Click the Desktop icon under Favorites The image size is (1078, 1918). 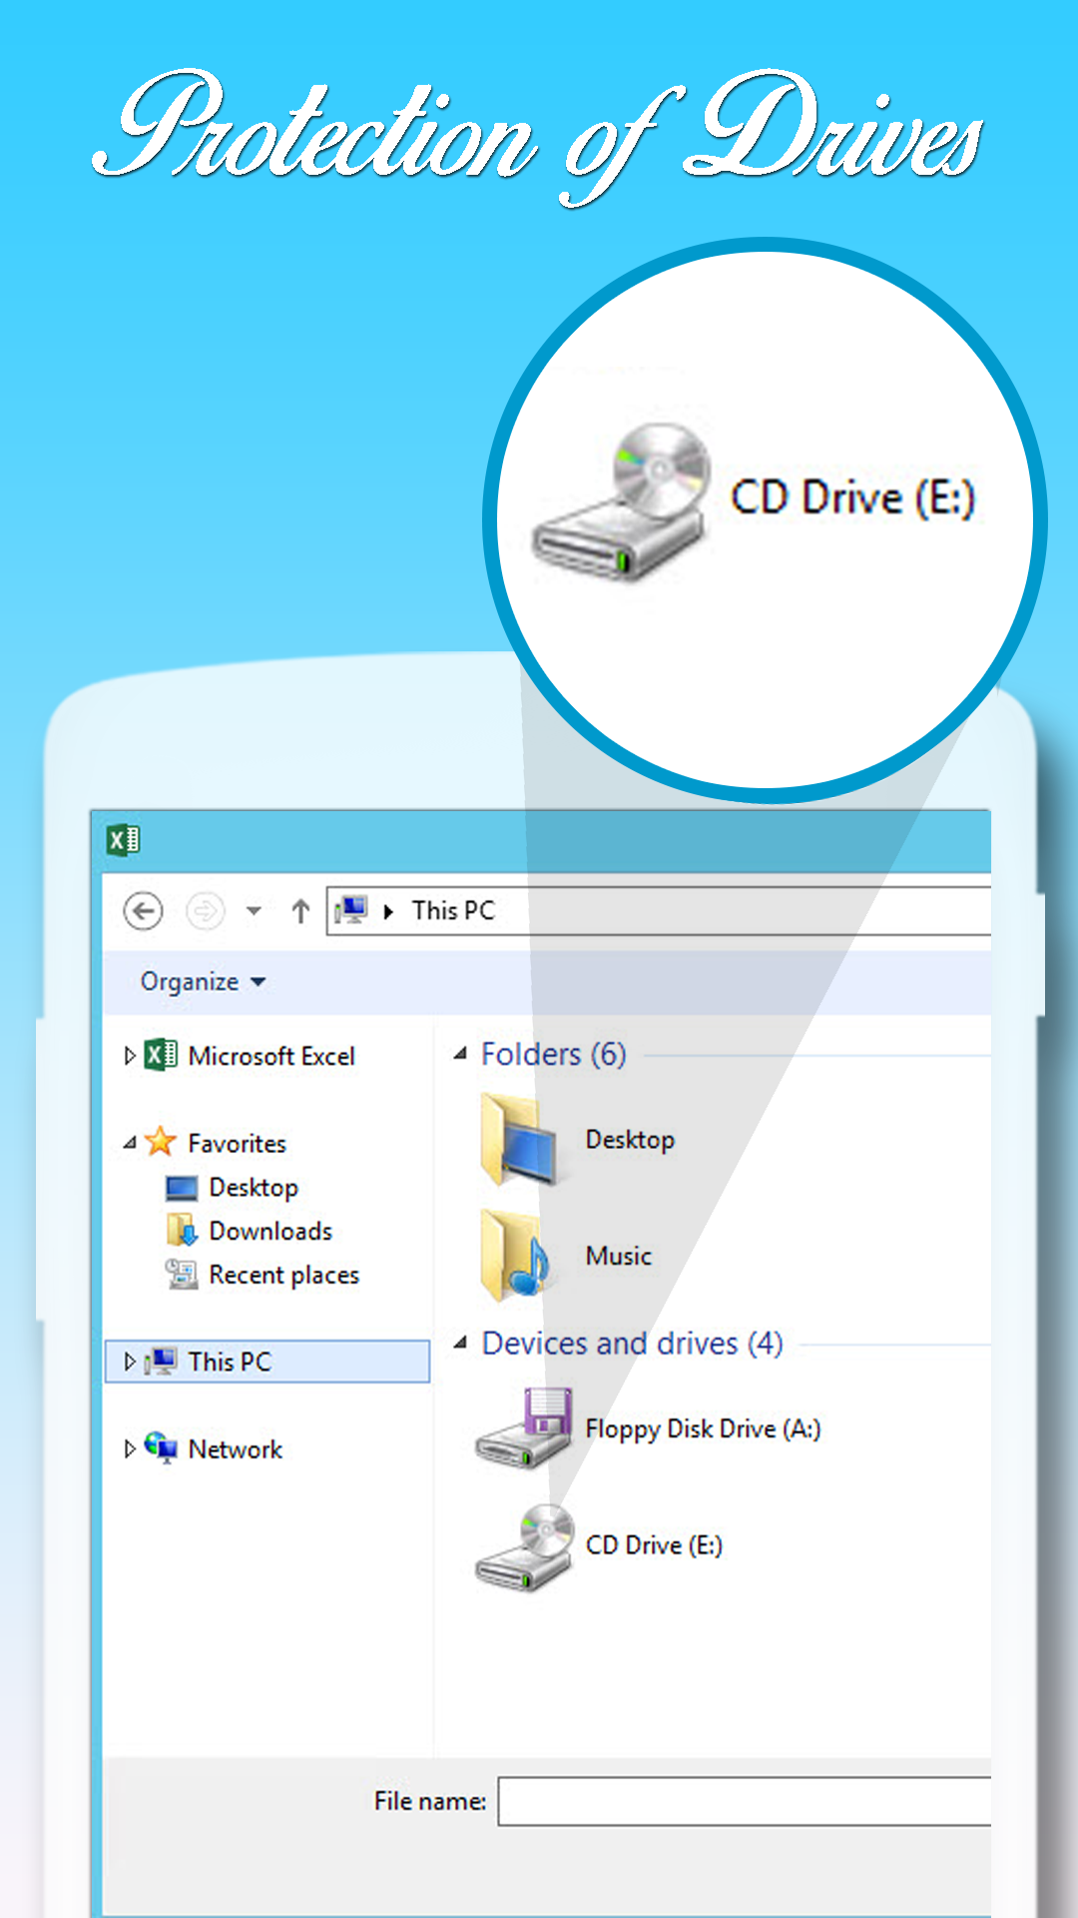[x=182, y=1188]
